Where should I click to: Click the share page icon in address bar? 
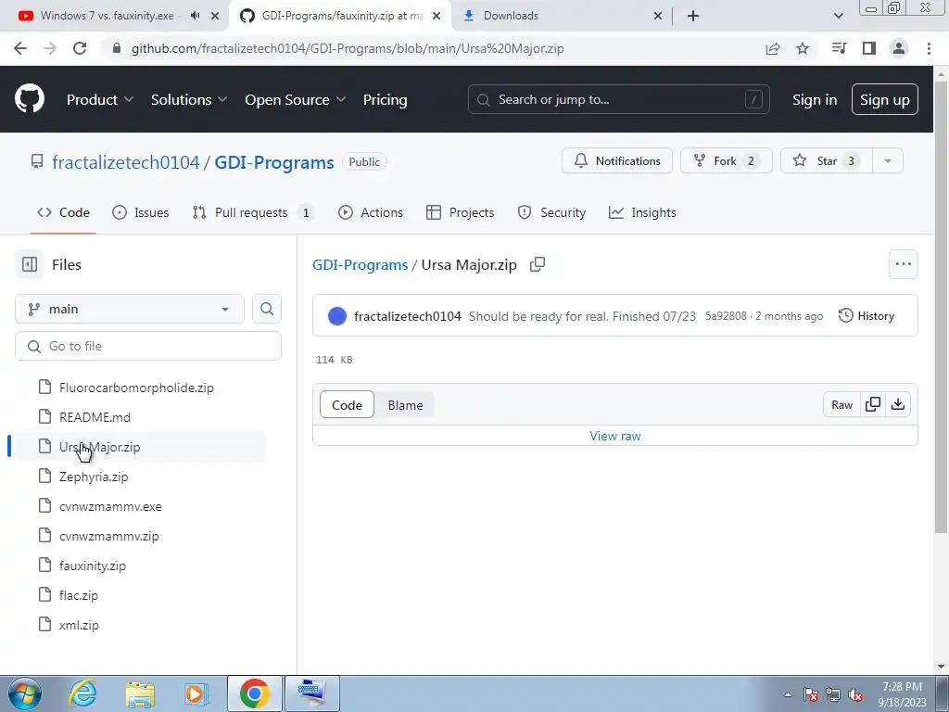(773, 48)
